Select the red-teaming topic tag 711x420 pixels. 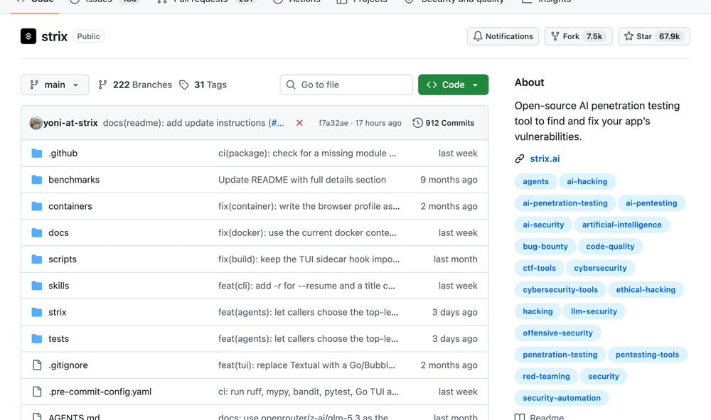click(x=546, y=376)
